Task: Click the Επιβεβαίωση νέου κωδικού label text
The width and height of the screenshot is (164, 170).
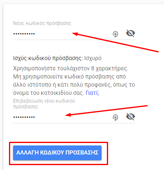Action: (x=44, y=103)
